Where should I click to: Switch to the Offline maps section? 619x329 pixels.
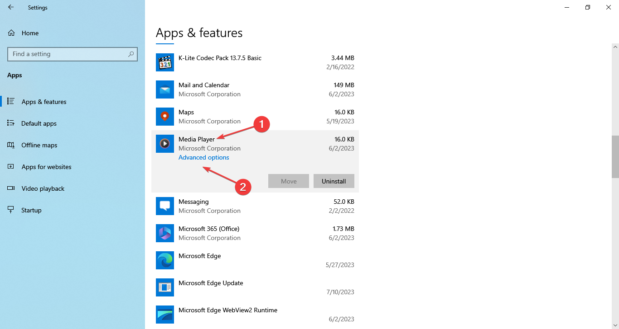[x=39, y=145]
